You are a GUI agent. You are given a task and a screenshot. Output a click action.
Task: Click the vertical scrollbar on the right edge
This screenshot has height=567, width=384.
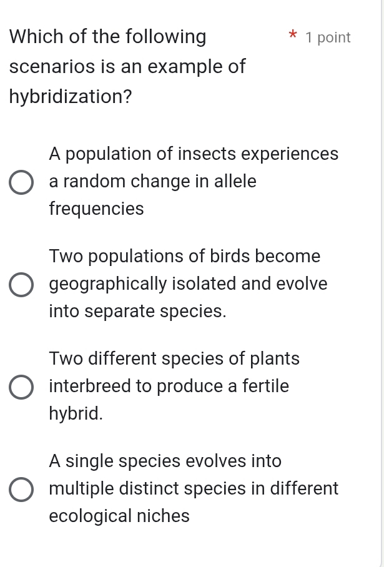pos(380,281)
